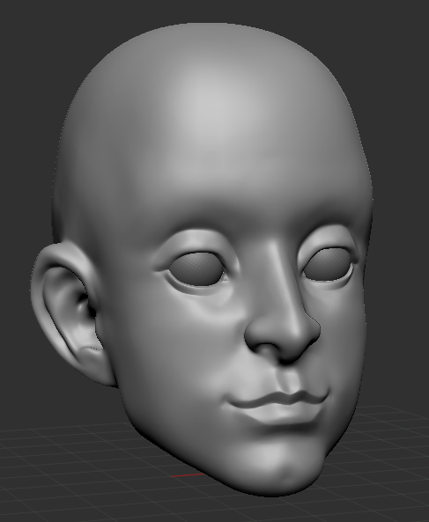Select the eyeball beside the ear
Image resolution: width=429 pixels, height=522 pixels.
pyautogui.click(x=196, y=269)
